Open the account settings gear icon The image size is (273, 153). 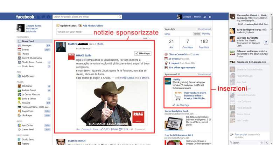click(210, 17)
